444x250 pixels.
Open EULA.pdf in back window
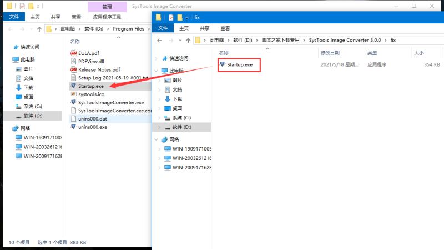tap(89, 53)
